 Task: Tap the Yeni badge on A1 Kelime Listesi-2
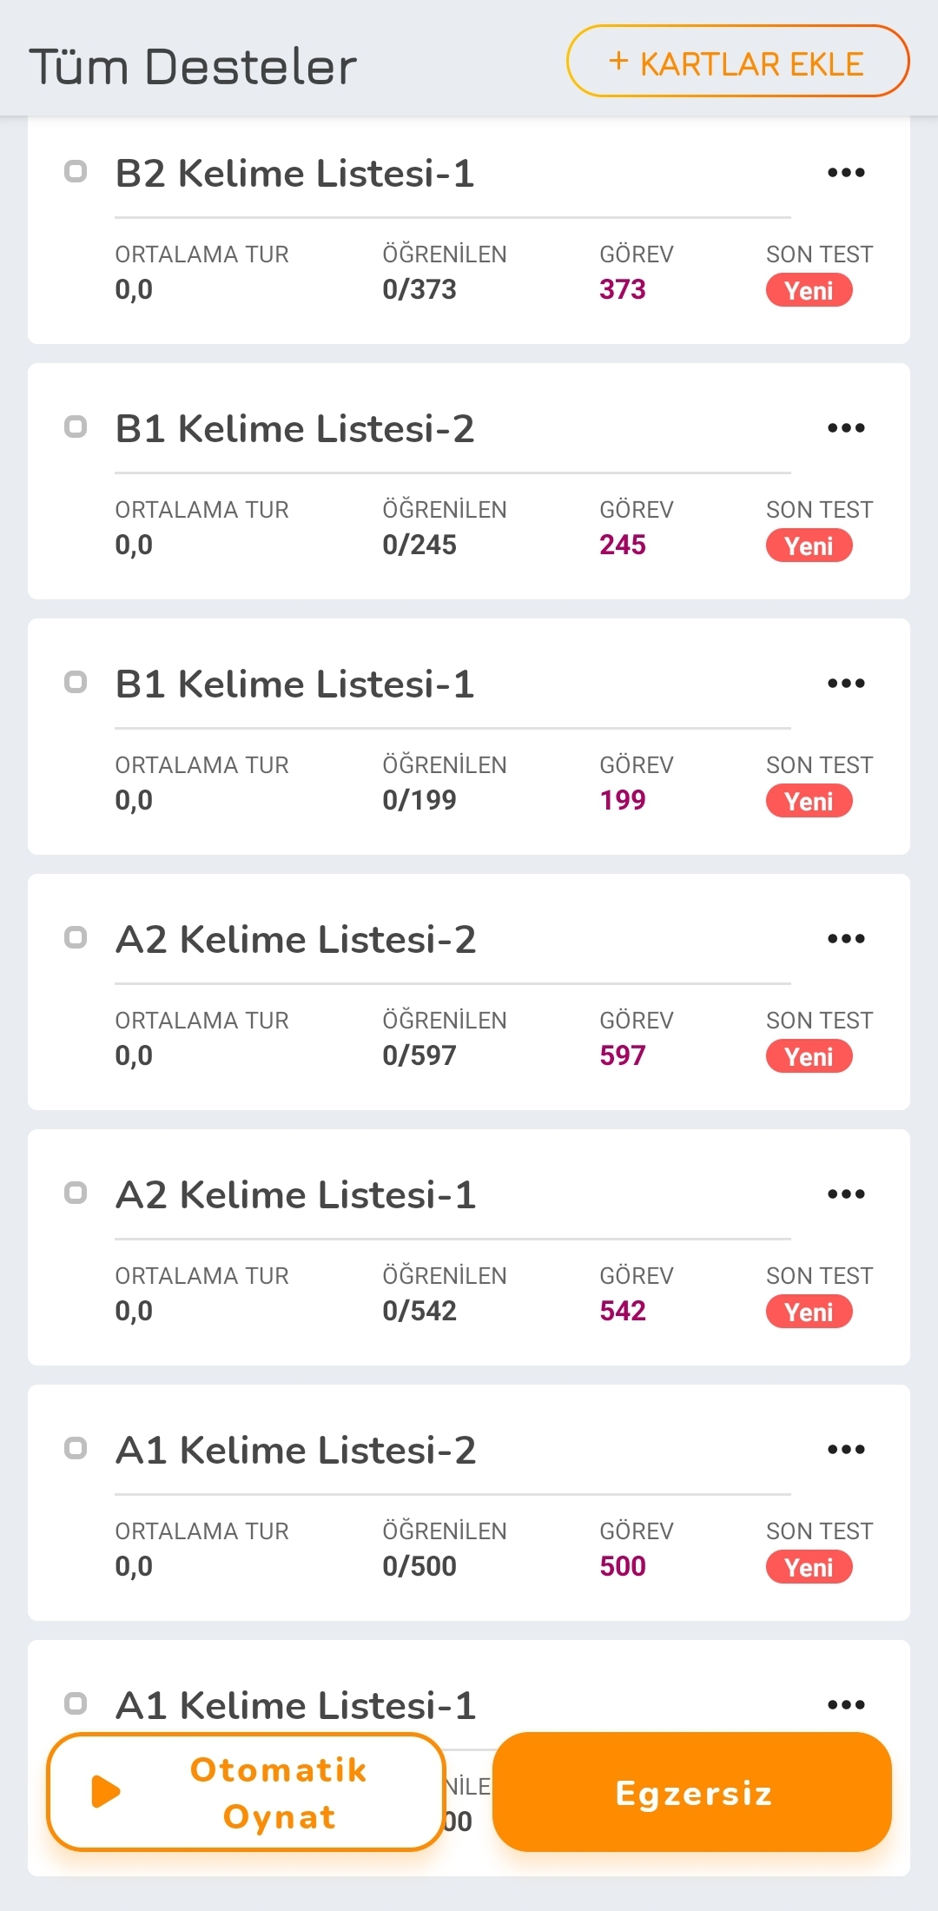click(809, 1567)
